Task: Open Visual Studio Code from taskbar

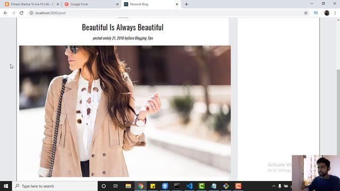Action: (189, 186)
